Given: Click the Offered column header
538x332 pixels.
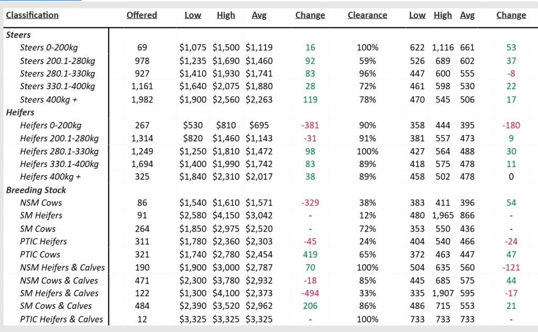Looking at the screenshot, I should (x=141, y=15).
